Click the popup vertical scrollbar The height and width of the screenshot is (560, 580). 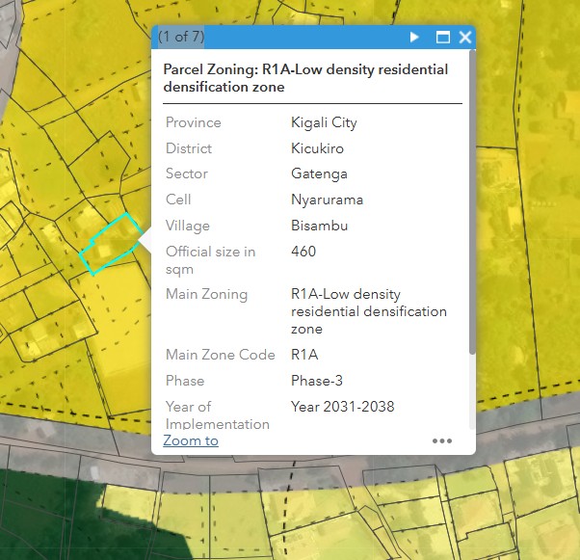[472, 201]
